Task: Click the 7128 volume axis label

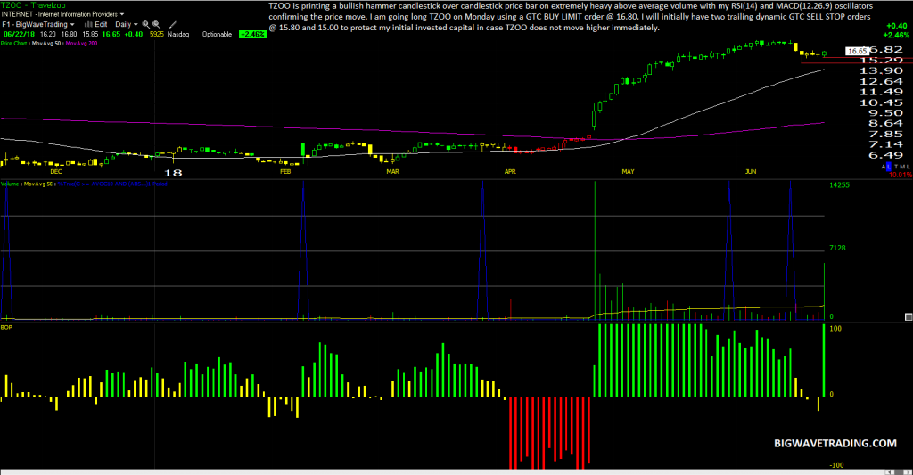Action: [837, 248]
